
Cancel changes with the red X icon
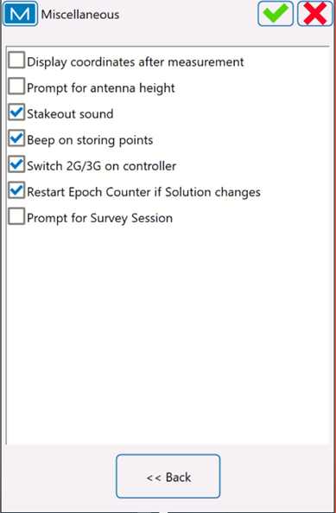(314, 14)
